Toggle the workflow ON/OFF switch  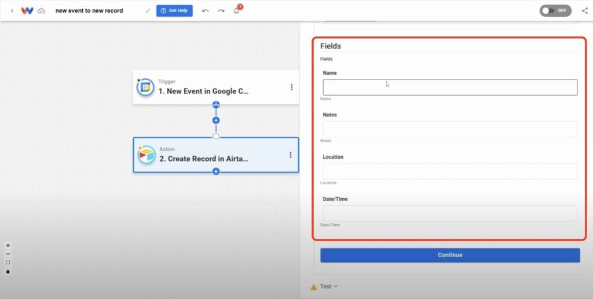click(555, 10)
